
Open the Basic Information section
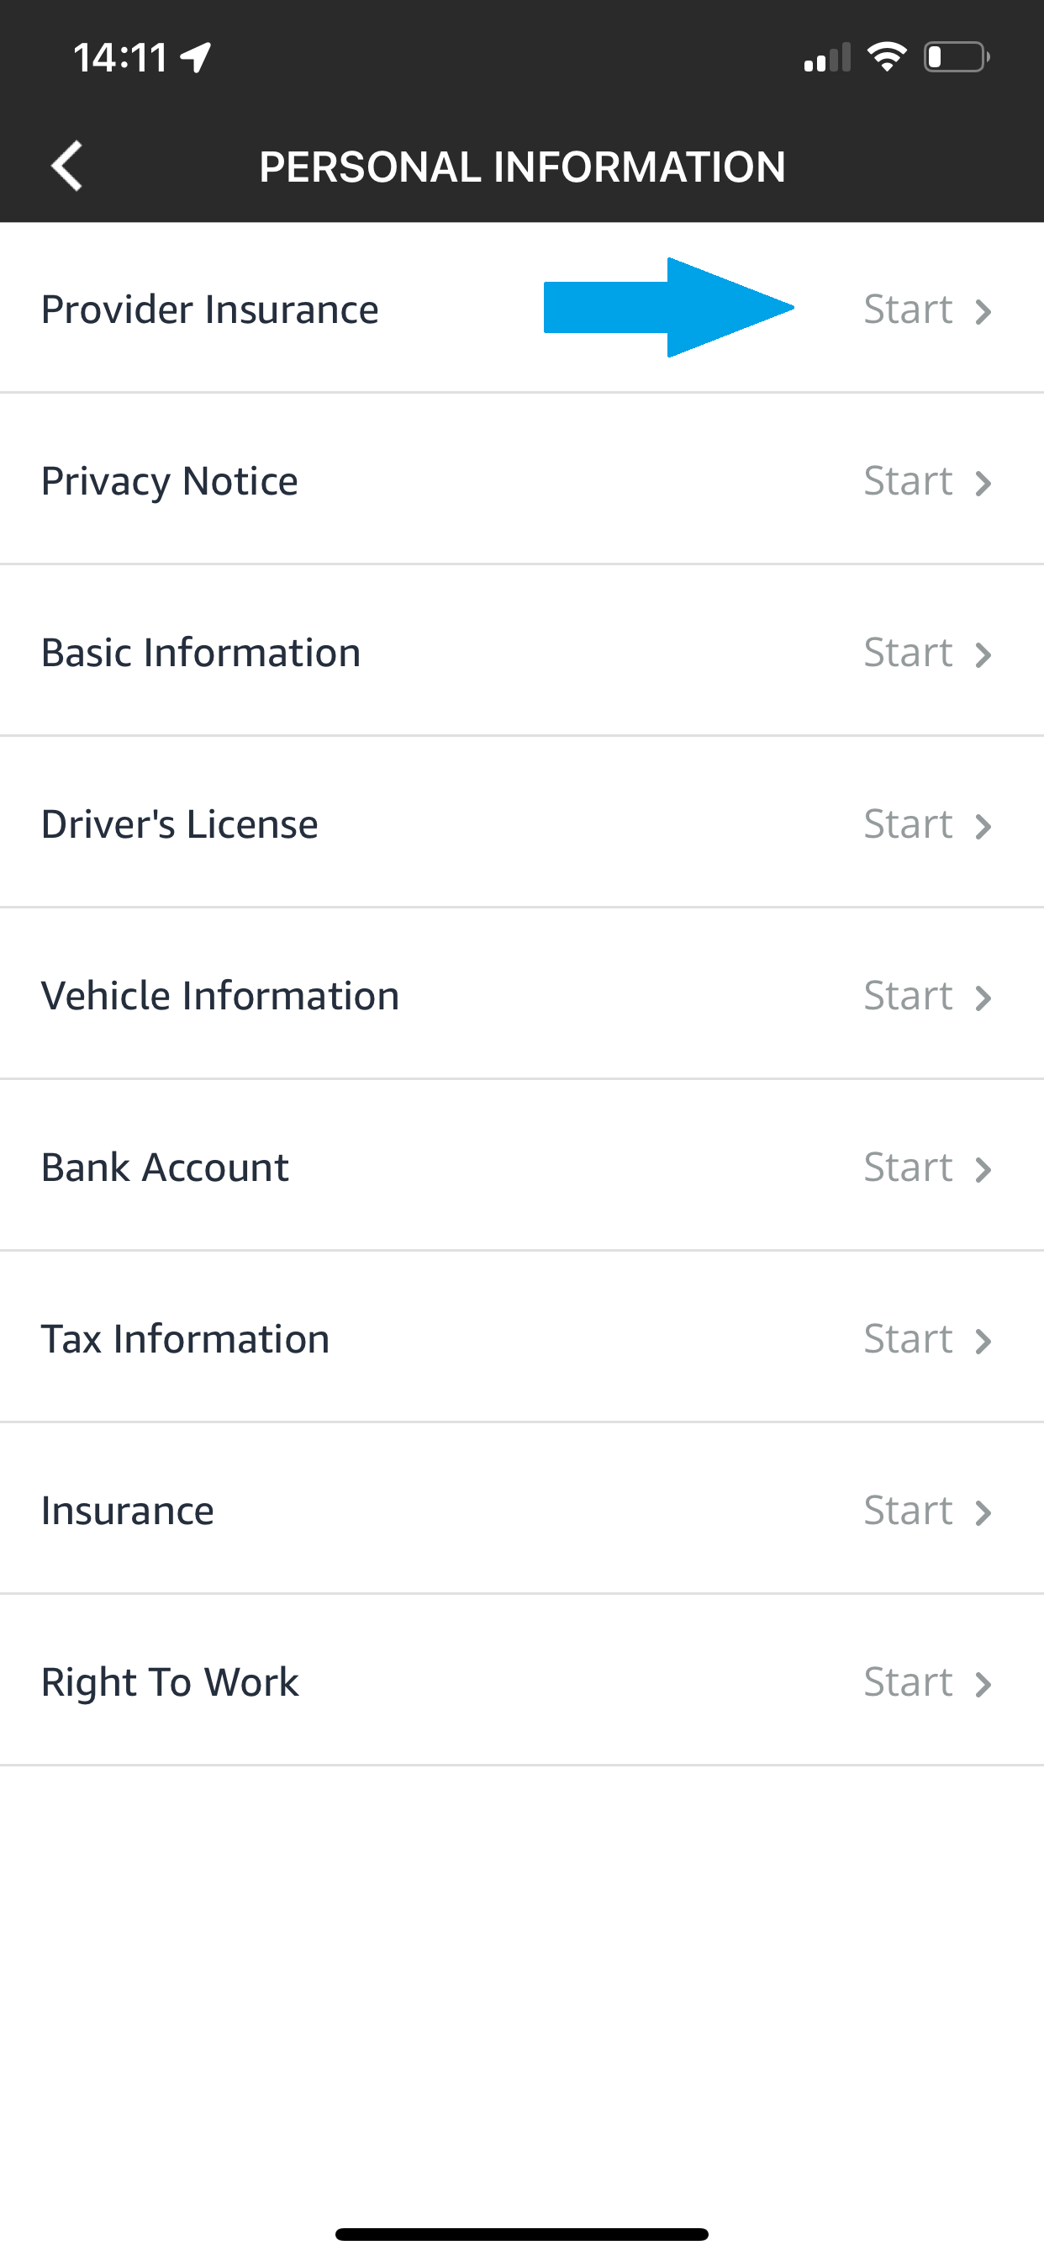201,653
